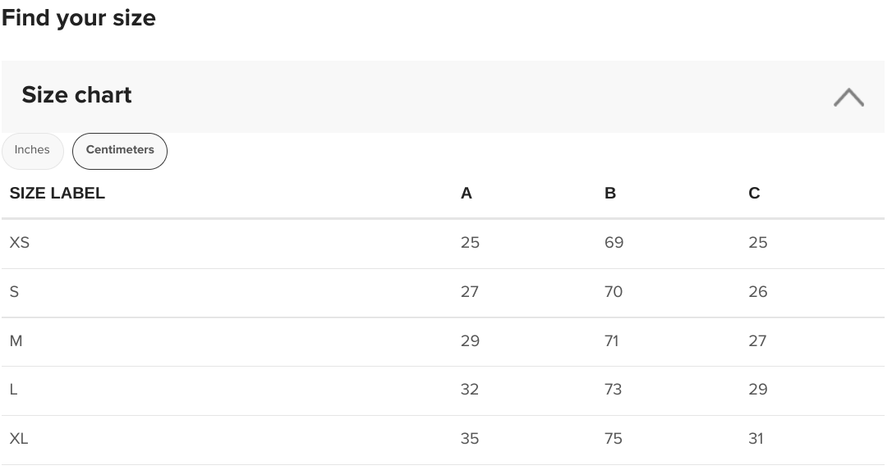Select the S size row label
This screenshot has width=892, height=470.
point(14,291)
